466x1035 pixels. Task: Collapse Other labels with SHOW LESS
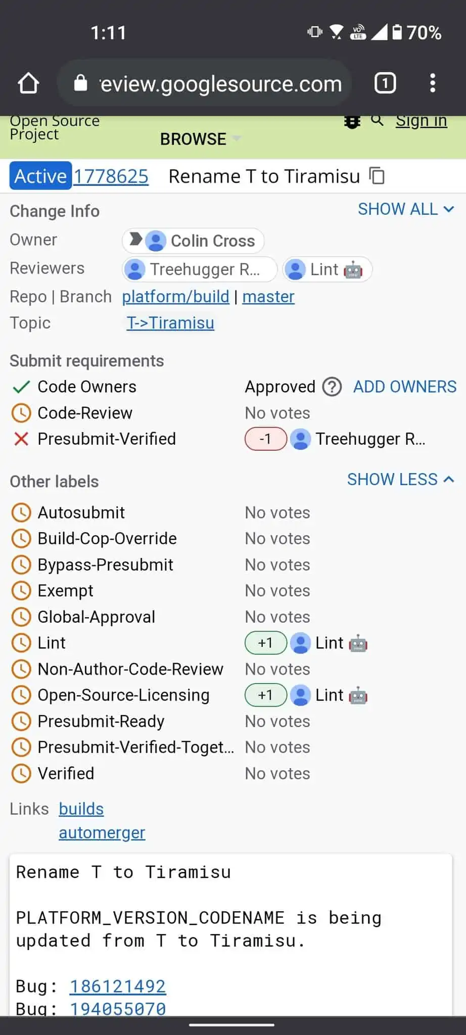click(x=400, y=480)
